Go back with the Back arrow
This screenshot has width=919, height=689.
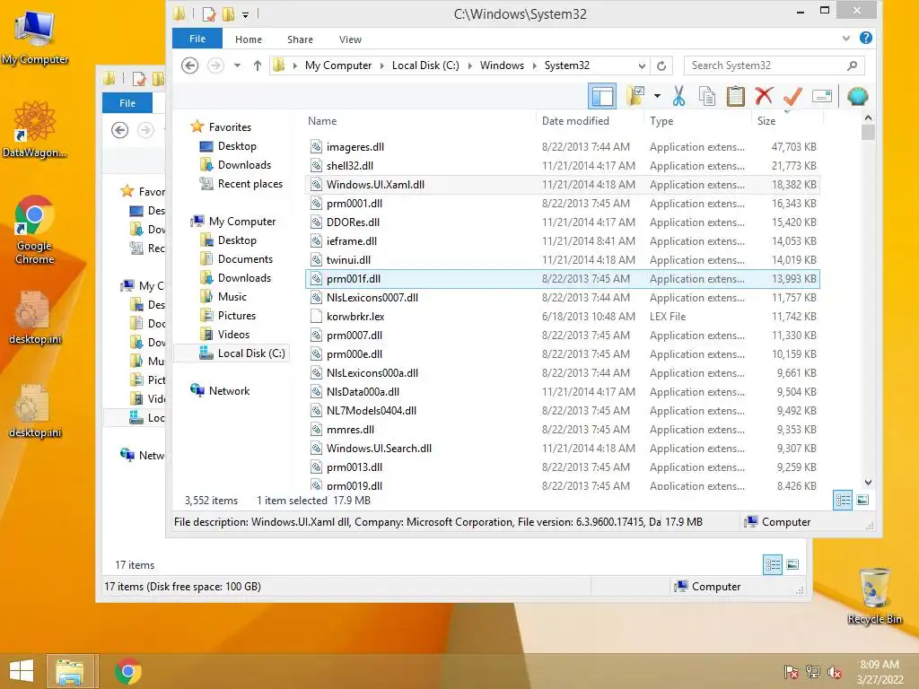coord(189,65)
